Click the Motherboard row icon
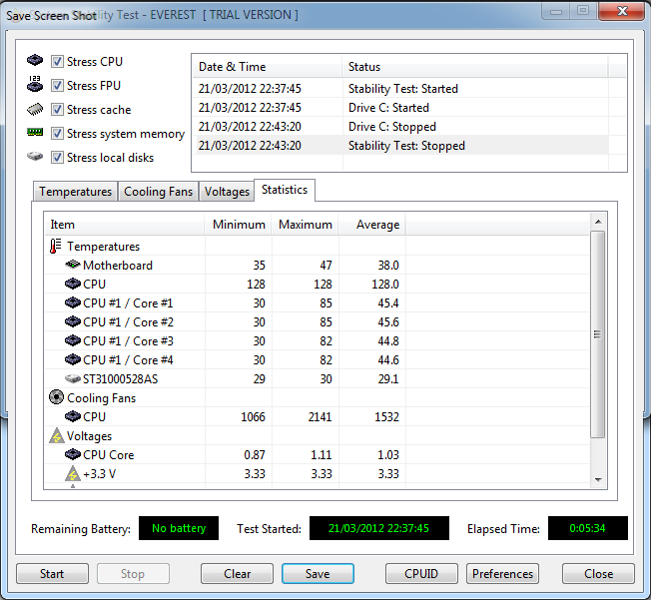Image resolution: width=651 pixels, height=600 pixels. [73, 265]
